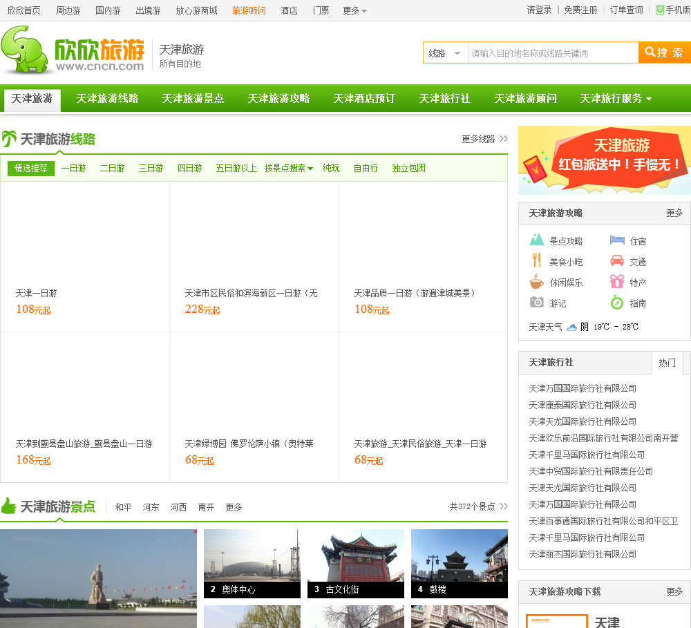Open the 天津旅游顾问 nav item

click(525, 98)
